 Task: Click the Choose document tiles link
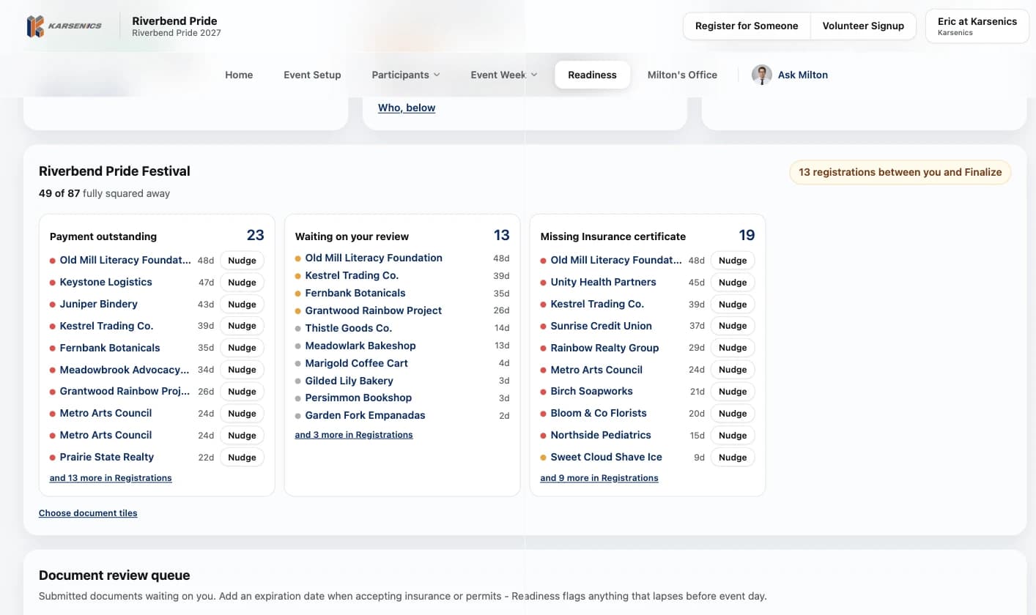click(88, 513)
